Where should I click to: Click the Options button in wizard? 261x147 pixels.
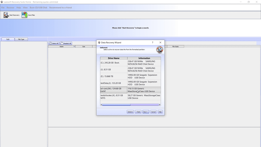(x=130, y=112)
